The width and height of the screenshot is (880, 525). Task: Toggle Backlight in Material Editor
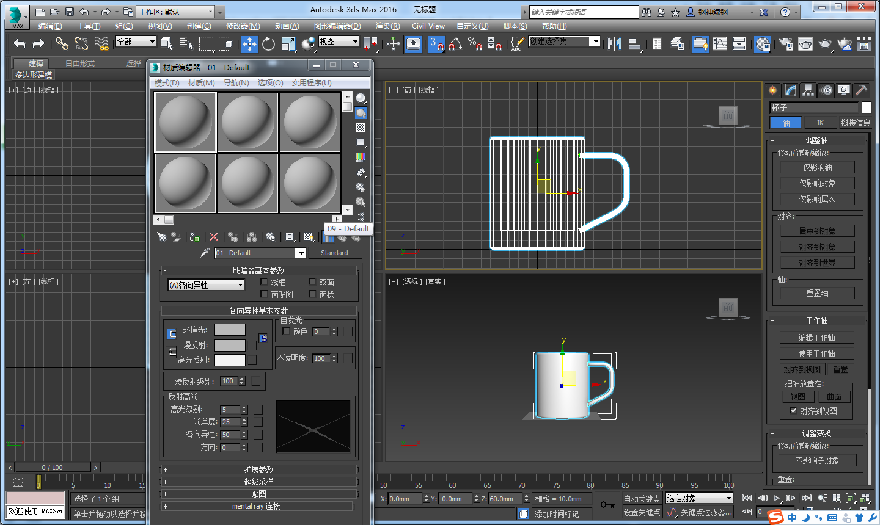[x=361, y=113]
